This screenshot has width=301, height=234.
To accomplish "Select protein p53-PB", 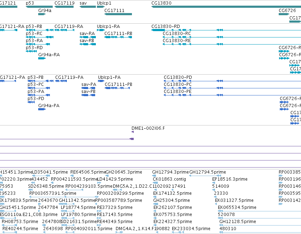I will (x=35, y=77).
